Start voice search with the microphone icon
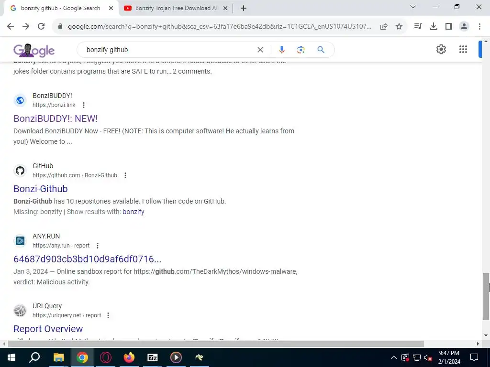The width and height of the screenshot is (490, 367). pos(281,50)
